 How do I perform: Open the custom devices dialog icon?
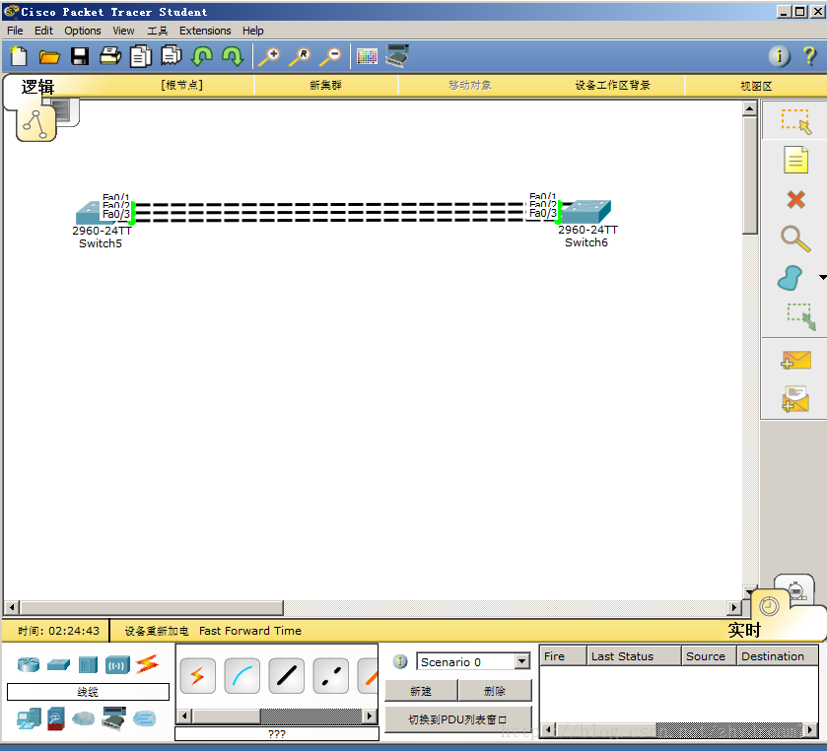pos(397,56)
